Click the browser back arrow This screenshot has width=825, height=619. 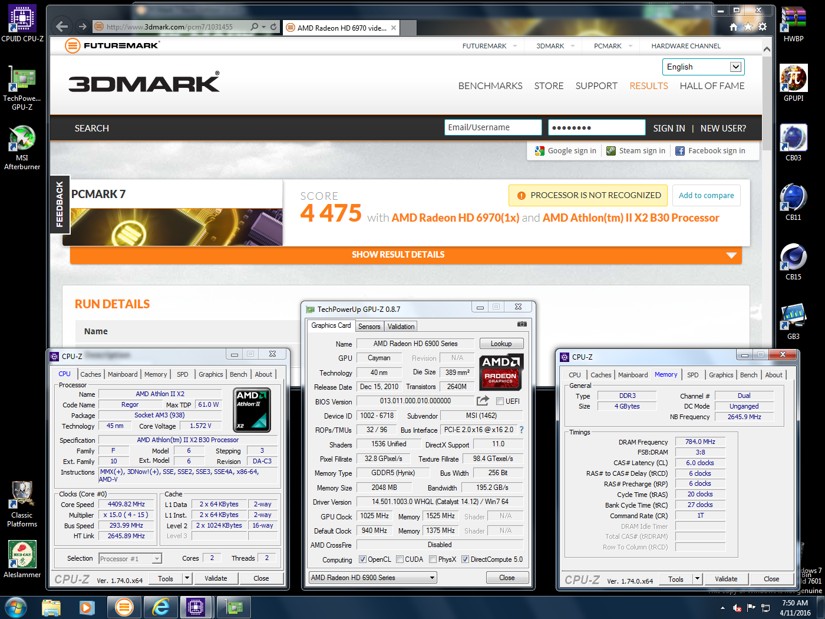[x=62, y=27]
